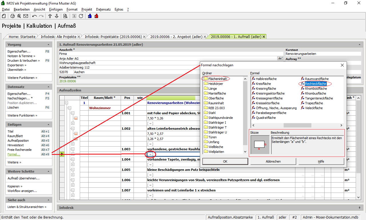
Task: Click the move-up arrow toolbar icon
Action: click(50, 16)
